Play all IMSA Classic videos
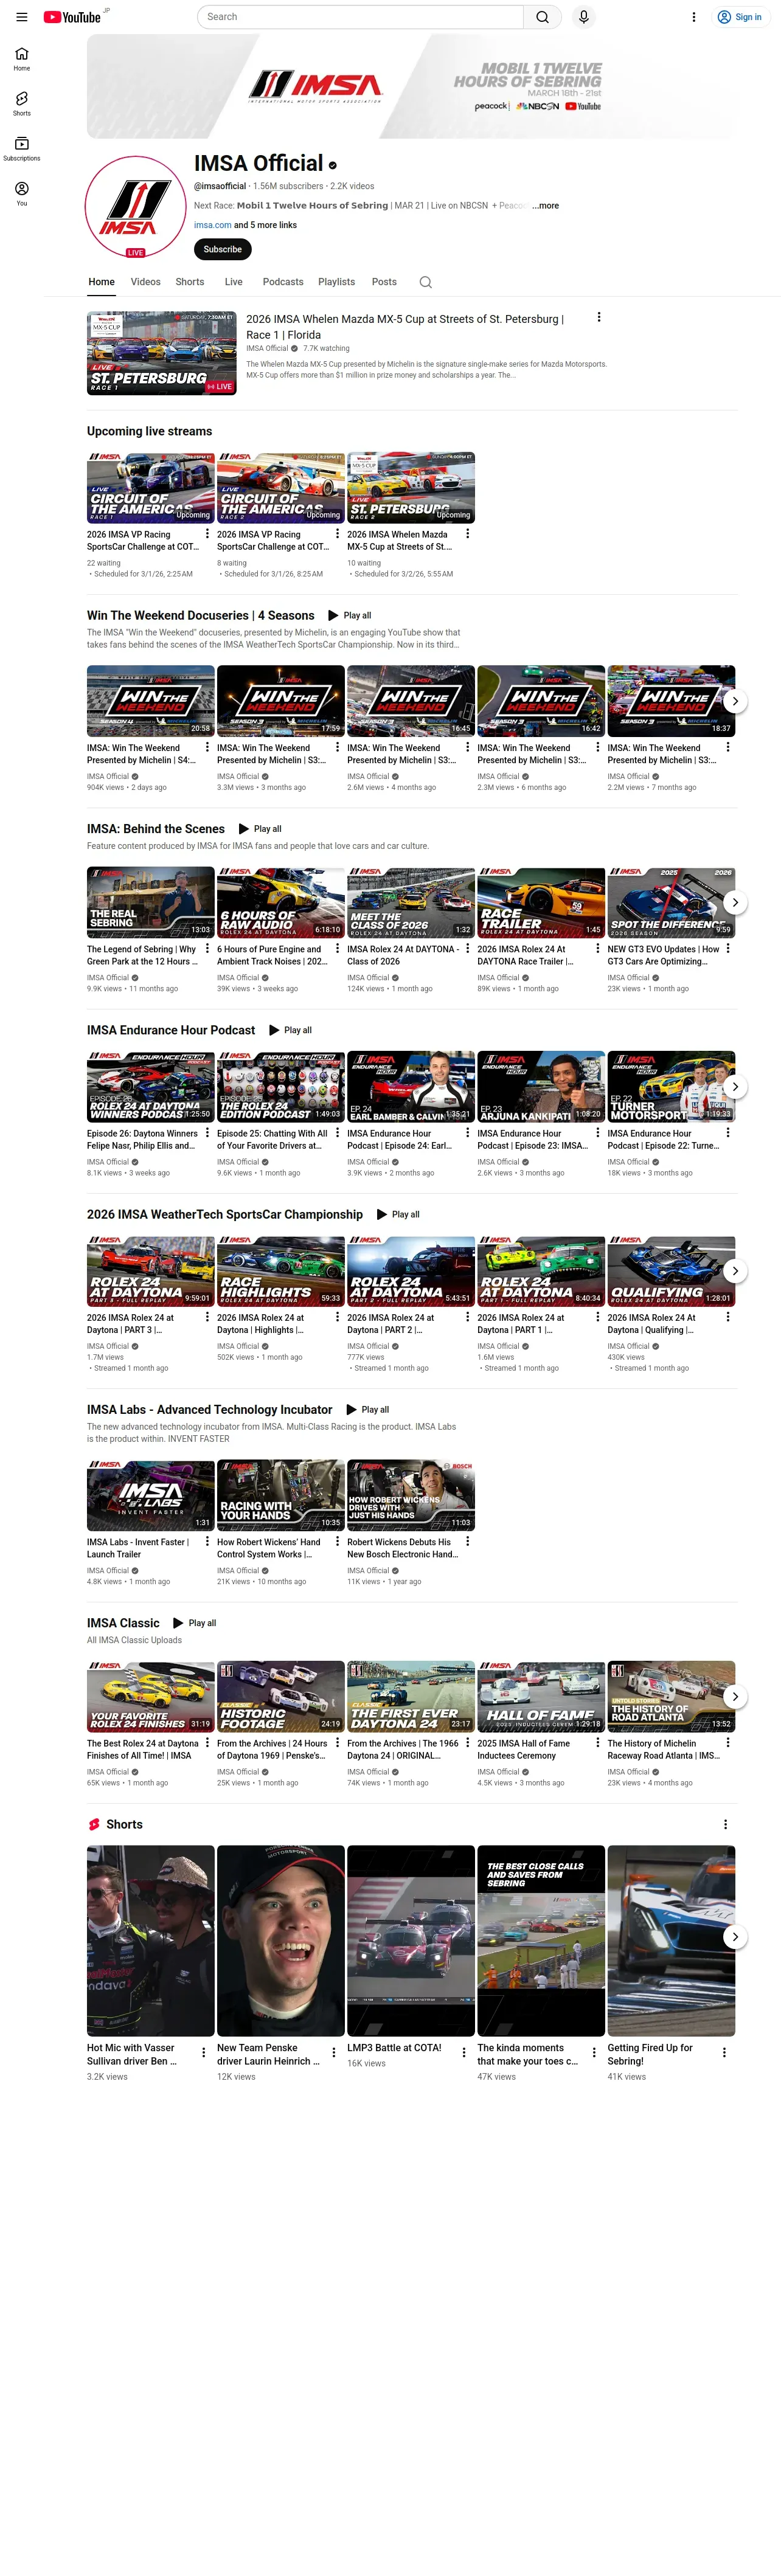 [x=195, y=1623]
